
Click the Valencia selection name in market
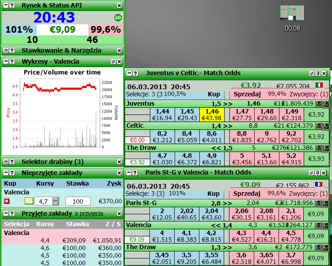click(138, 225)
